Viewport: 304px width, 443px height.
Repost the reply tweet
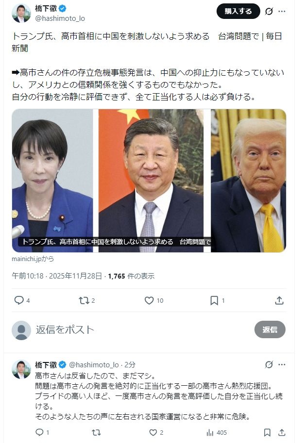(x=96, y=432)
